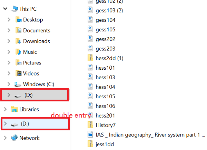This screenshot has height=150, width=207.
Task: Click the PDF icon of hess104
Action: coord(90,87)
